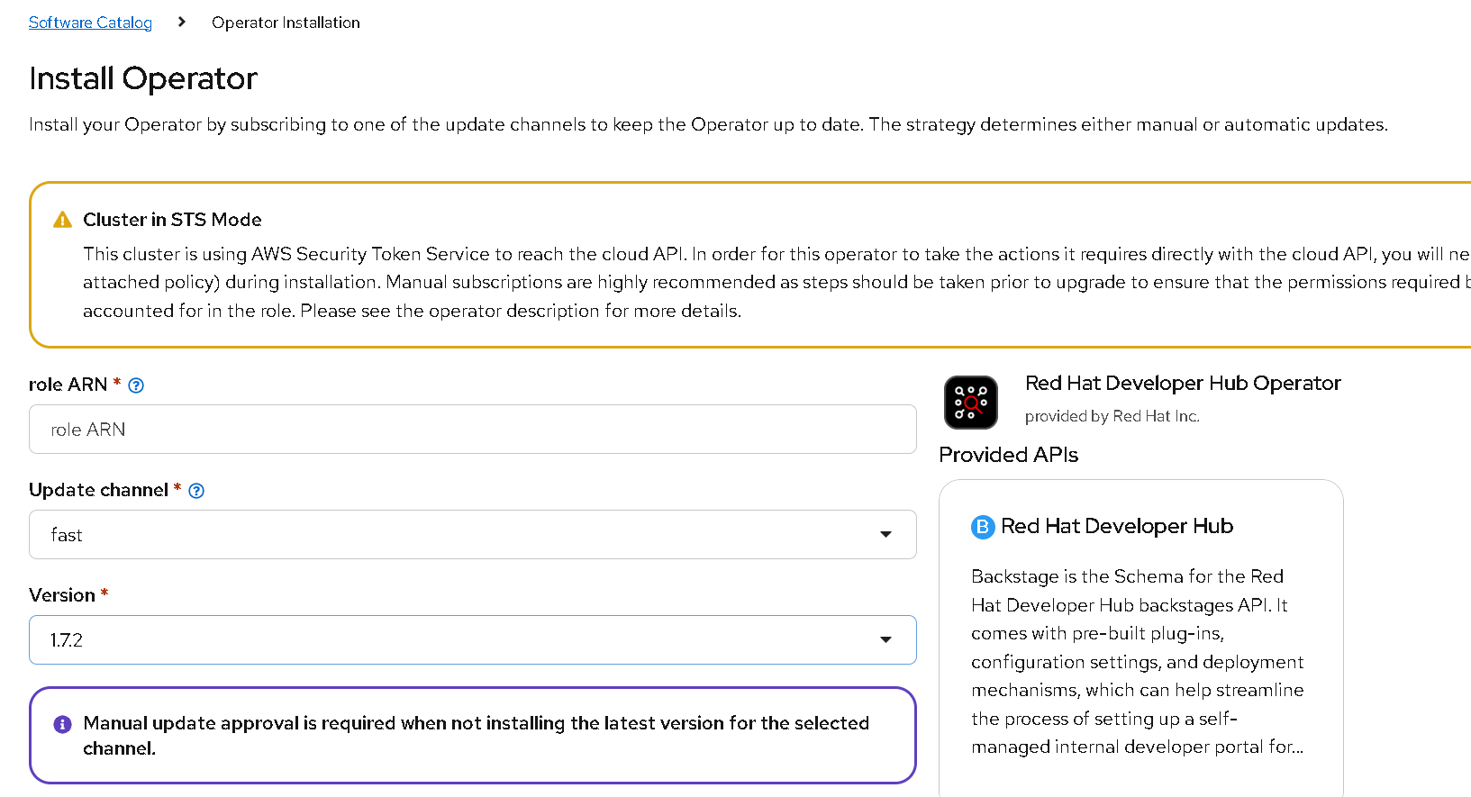The width and height of the screenshot is (1471, 797).
Task: Click the Version field label
Action: [x=61, y=595]
